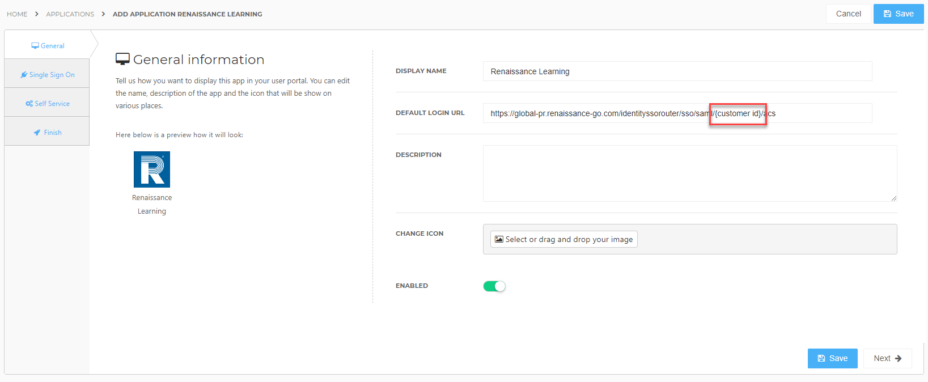Image resolution: width=928 pixels, height=382 pixels.
Task: Click the arrow icon in the Next button
Action: 898,358
